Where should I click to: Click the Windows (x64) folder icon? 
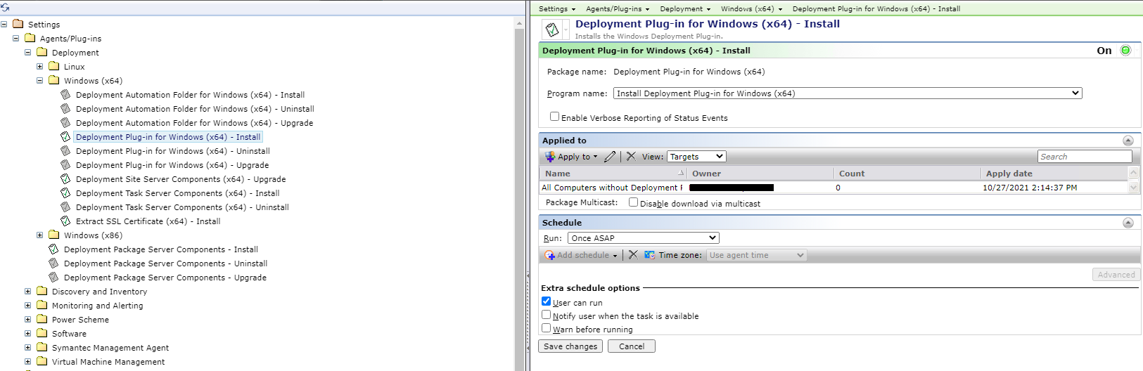coord(54,80)
